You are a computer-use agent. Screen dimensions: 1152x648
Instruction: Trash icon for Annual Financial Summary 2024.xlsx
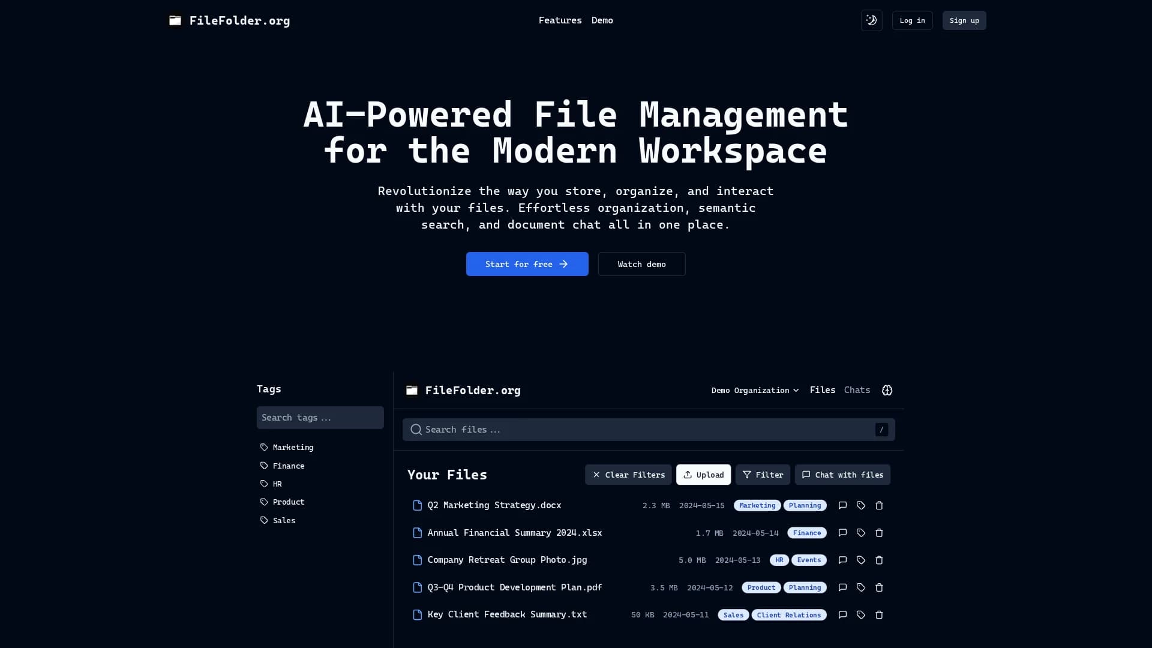879,533
